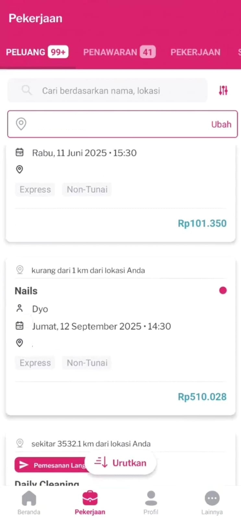Switch to the PELUANG tab
Viewport: 241px width, 520px height.
point(37,52)
